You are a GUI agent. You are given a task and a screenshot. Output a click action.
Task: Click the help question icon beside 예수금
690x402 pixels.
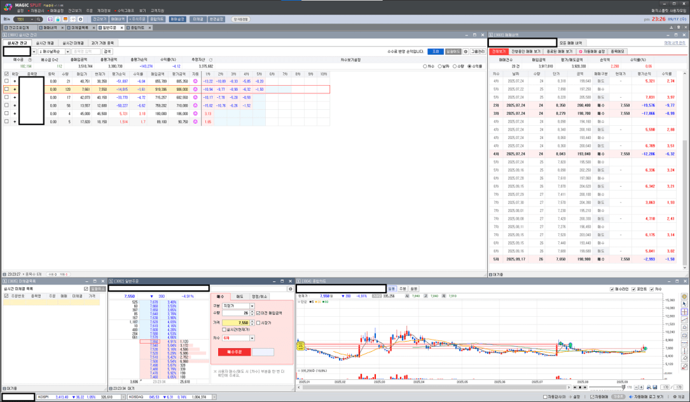point(30,60)
